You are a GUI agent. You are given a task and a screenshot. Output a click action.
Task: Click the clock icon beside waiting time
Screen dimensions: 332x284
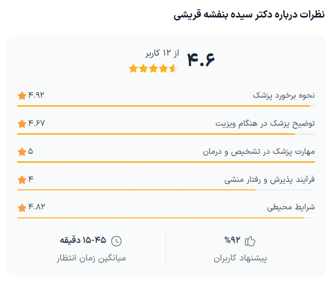pyautogui.click(x=116, y=241)
